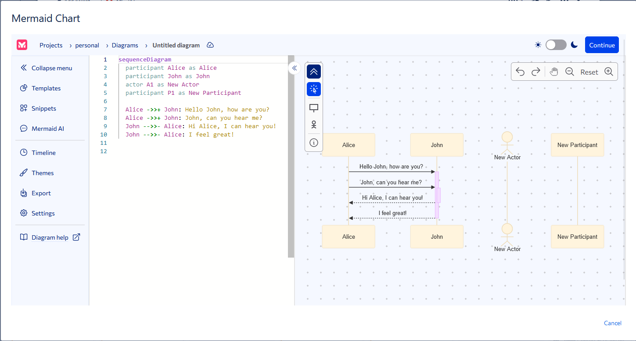
Task: Open Mermaid AI panel
Action: (x=42, y=129)
